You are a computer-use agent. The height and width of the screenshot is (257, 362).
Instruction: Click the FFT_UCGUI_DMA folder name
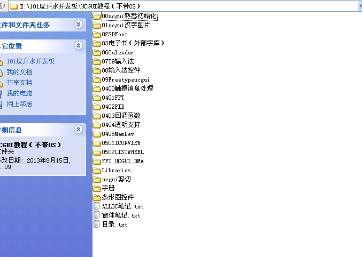coord(123,161)
